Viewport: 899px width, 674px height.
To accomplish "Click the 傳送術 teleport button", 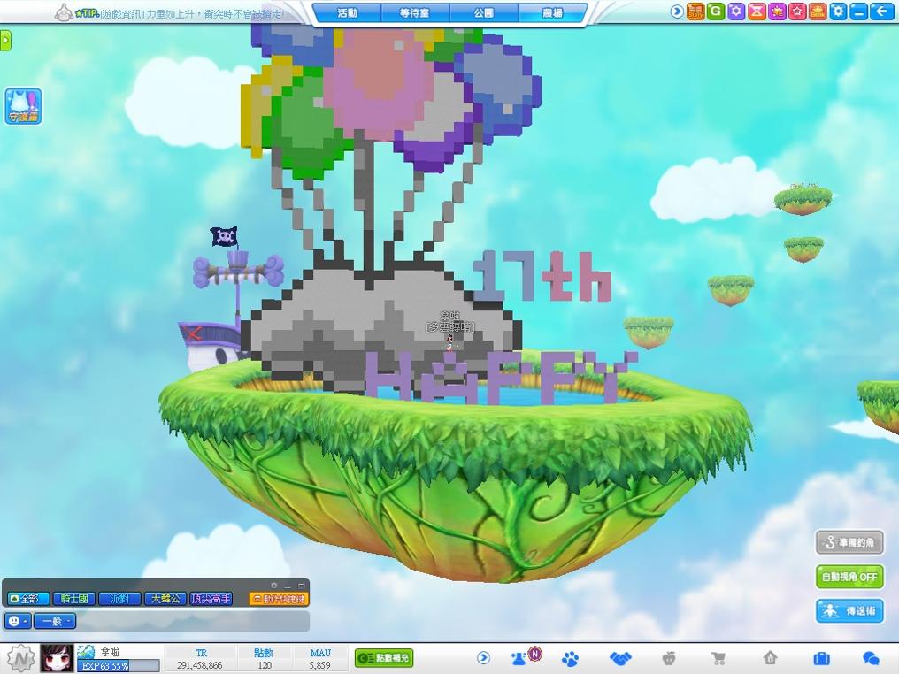I will [849, 610].
